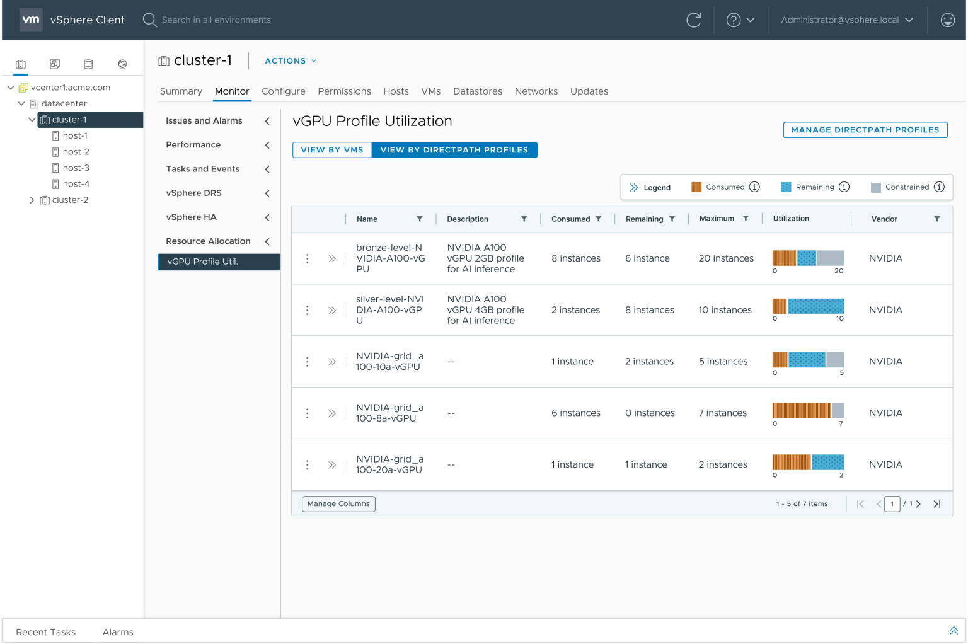Expand the cluster-2 tree node
Image resolution: width=968 pixels, height=644 pixels.
tap(32, 200)
